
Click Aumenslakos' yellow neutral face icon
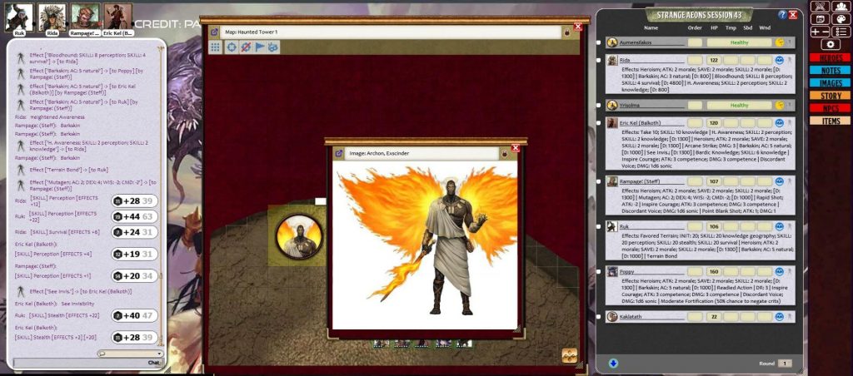(779, 42)
